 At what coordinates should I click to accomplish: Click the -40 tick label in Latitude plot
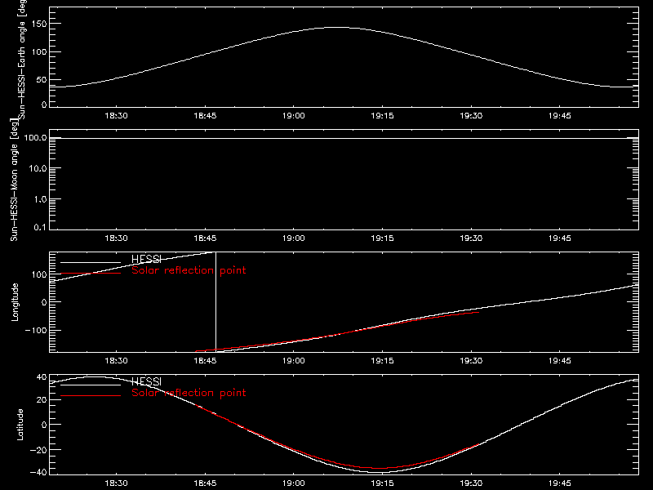click(x=38, y=473)
